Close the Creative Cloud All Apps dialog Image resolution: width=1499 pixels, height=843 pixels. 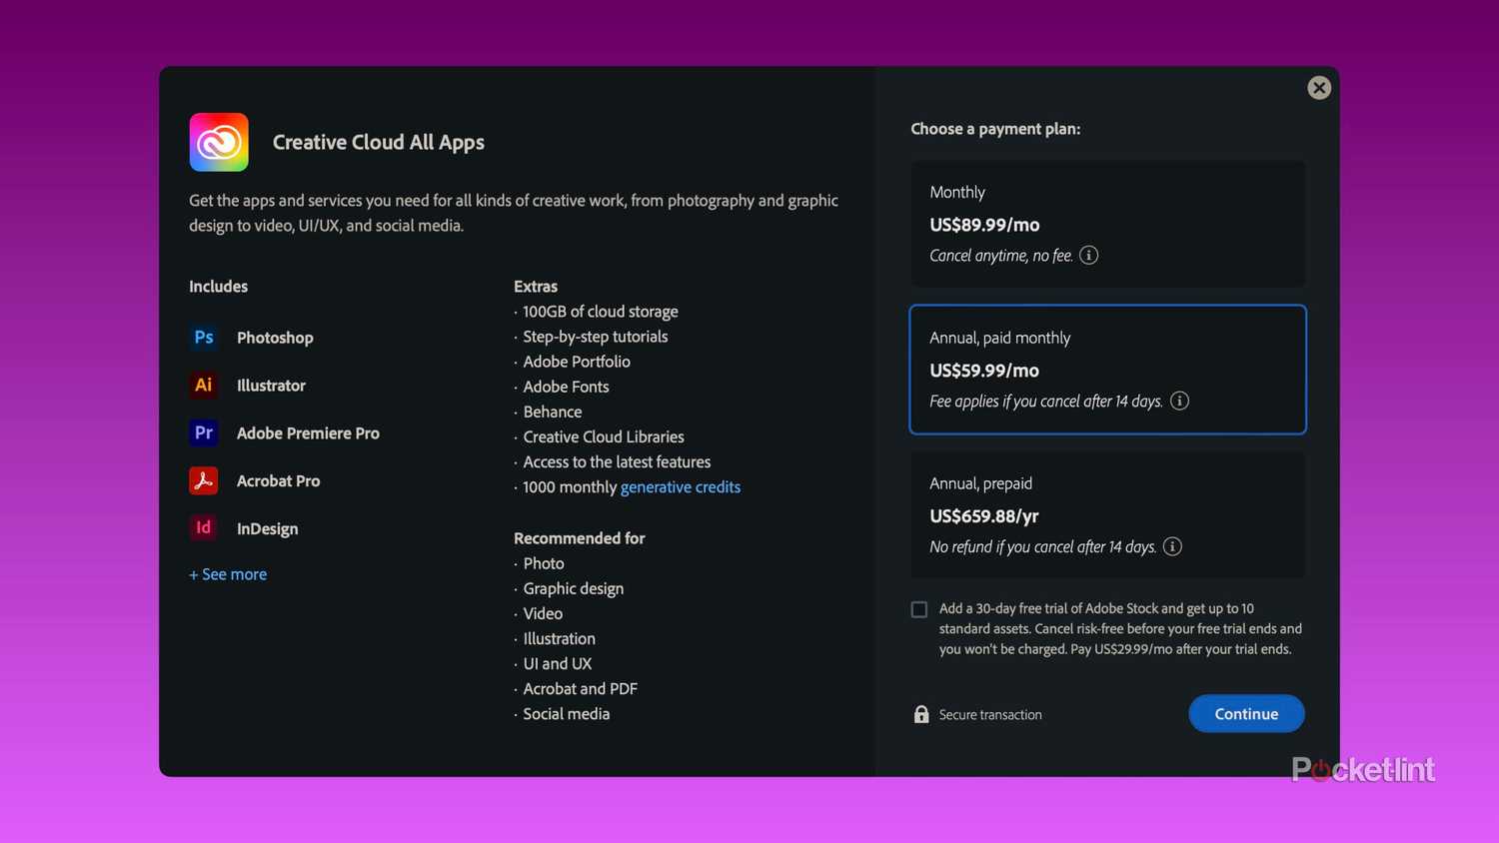1319,87
